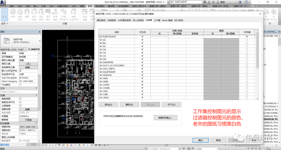Click the cut line cell for M-SA
This screenshot has width=281, height=150.
[212, 40]
